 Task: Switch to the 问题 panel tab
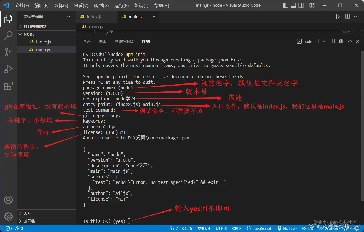(86, 41)
